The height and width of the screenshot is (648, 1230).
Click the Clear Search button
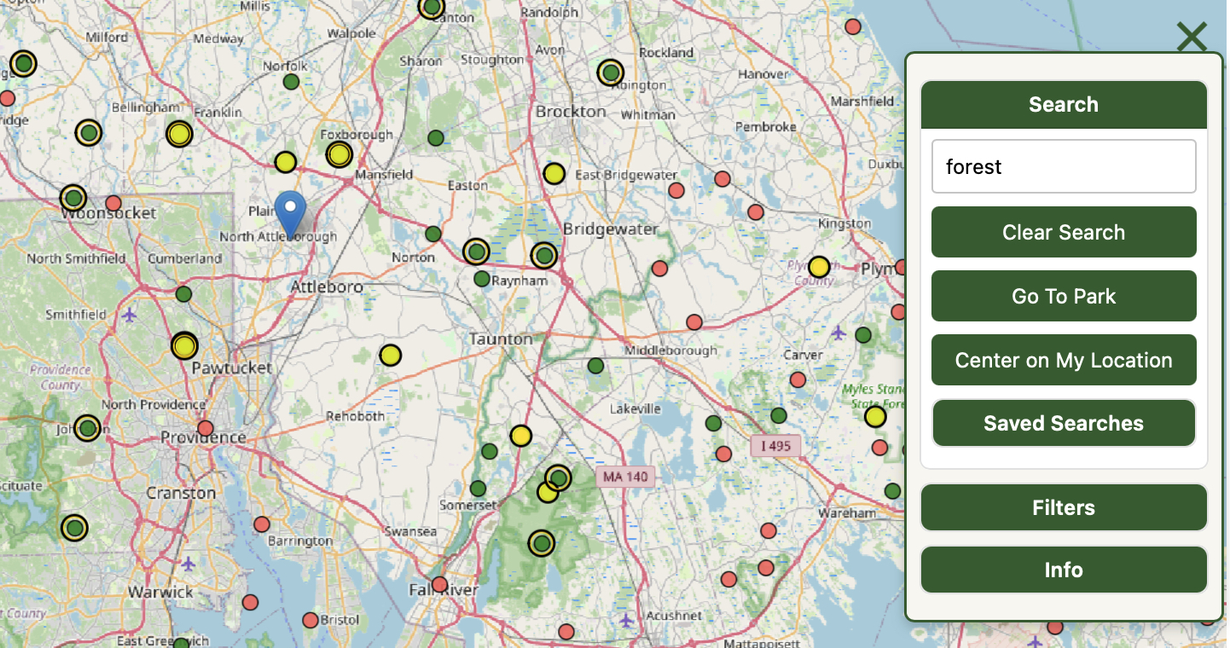(x=1063, y=233)
